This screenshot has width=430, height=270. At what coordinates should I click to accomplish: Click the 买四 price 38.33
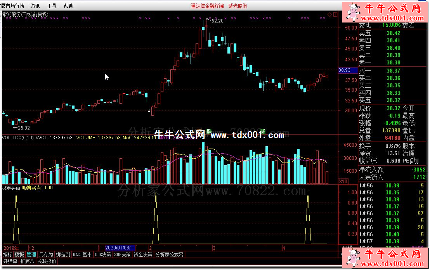[x=394, y=93]
